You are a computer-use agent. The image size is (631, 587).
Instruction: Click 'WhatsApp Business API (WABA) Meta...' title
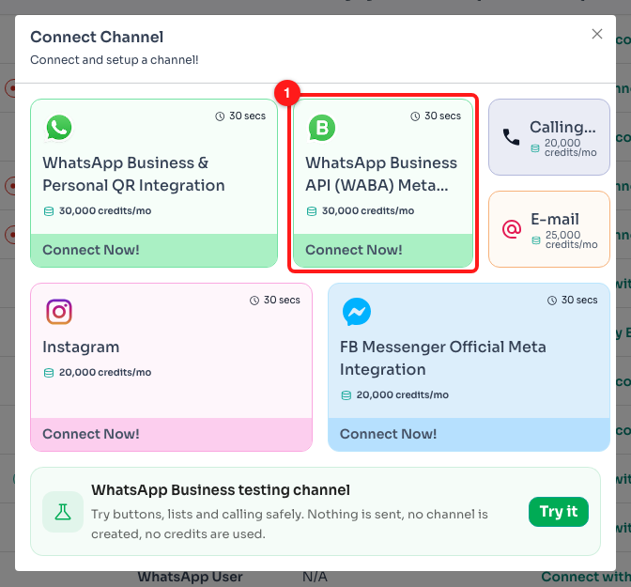point(381,175)
